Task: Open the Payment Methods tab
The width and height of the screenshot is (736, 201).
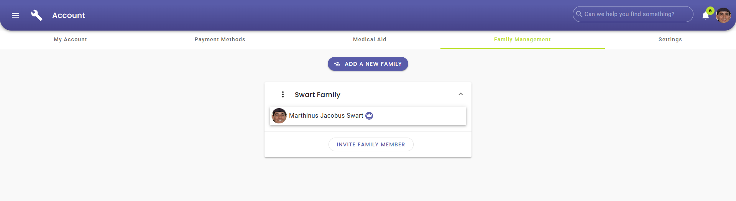Action: (220, 39)
